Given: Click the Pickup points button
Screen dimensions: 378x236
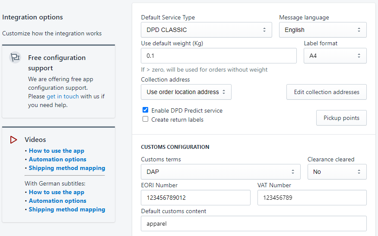Looking at the screenshot, I should click(x=341, y=118).
